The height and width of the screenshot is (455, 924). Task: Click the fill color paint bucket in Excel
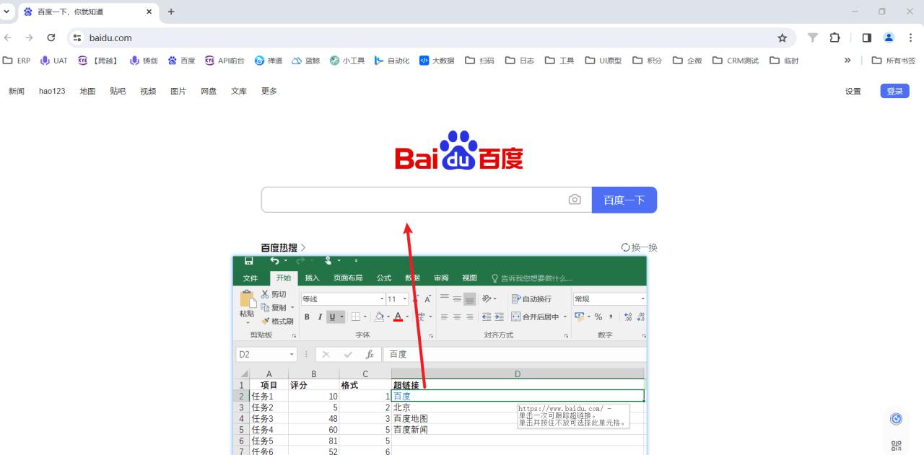379,317
